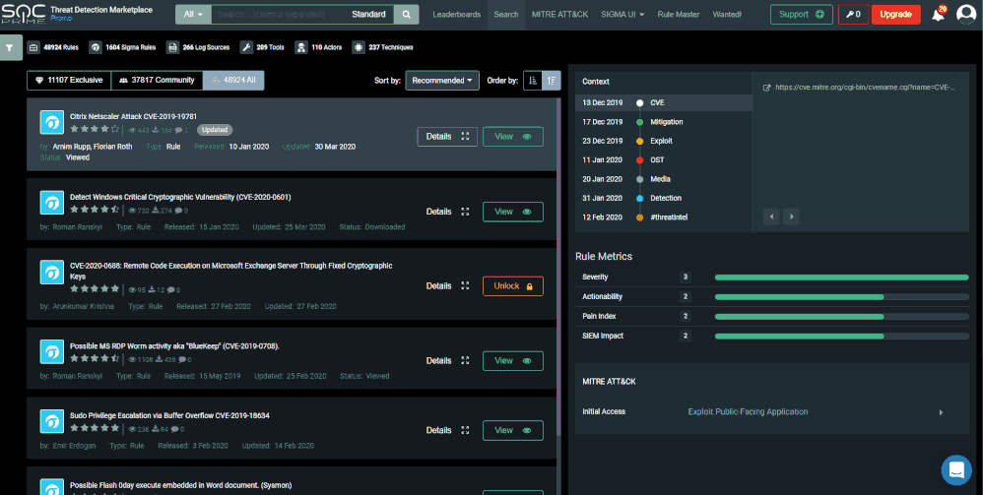Screen dimensions: 983x495
Task: Click the Support button
Action: pyautogui.click(x=801, y=15)
